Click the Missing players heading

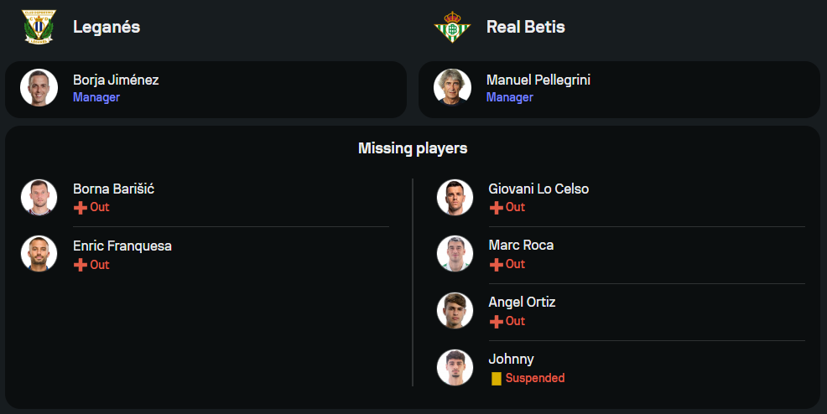[x=413, y=148]
